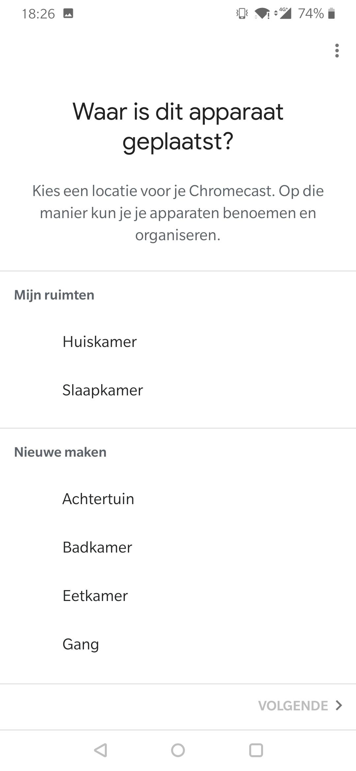Open recent apps with square button

coord(256,750)
